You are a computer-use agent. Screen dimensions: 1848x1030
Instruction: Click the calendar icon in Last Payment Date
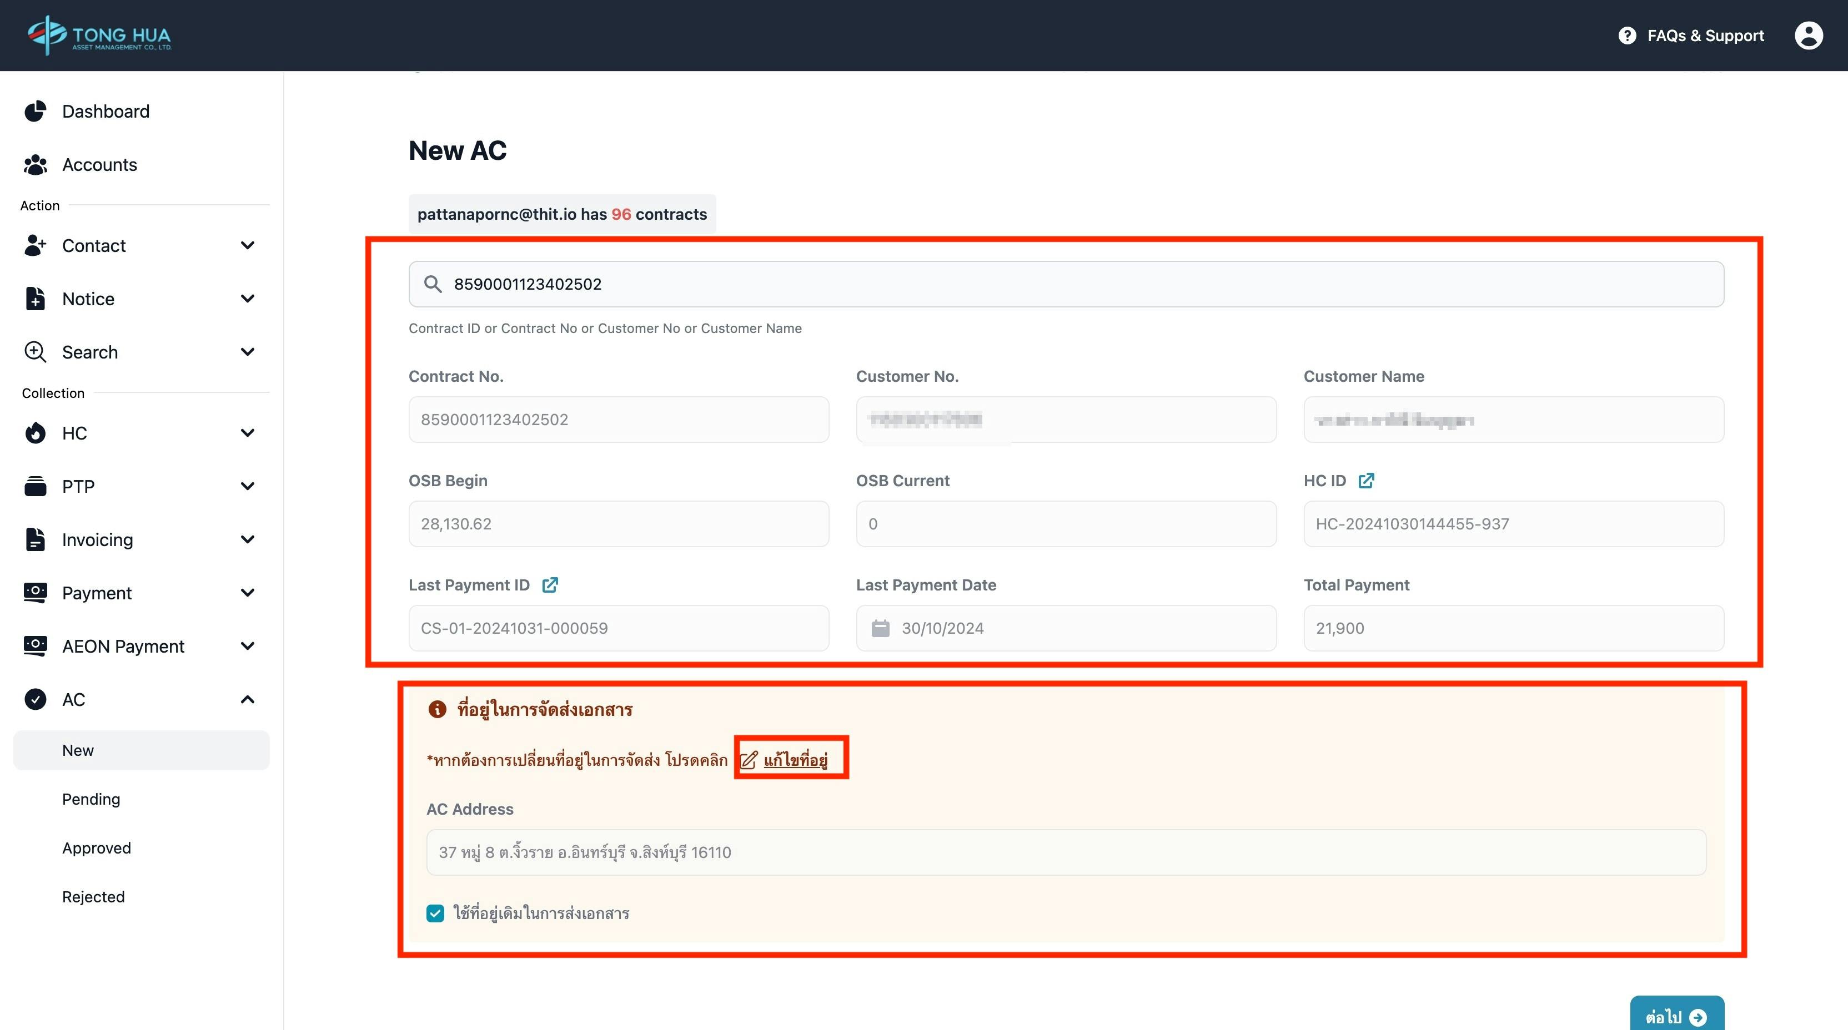click(880, 628)
